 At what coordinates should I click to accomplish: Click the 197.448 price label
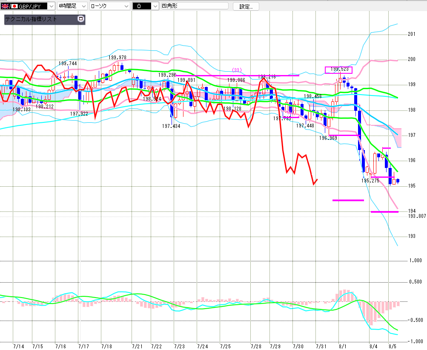305,126
